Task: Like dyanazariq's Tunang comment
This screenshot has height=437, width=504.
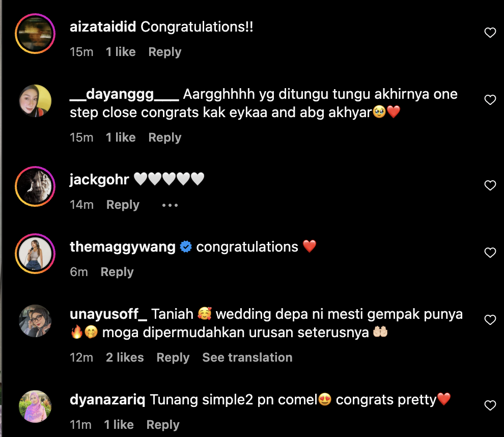Action: pos(490,405)
